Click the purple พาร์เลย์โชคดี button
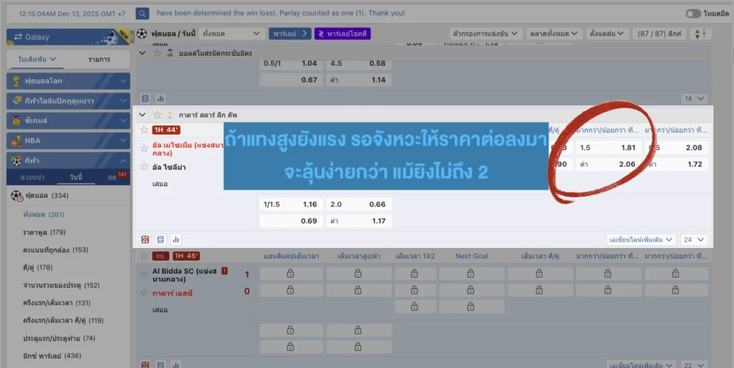This screenshot has width=734, height=368. 343,34
